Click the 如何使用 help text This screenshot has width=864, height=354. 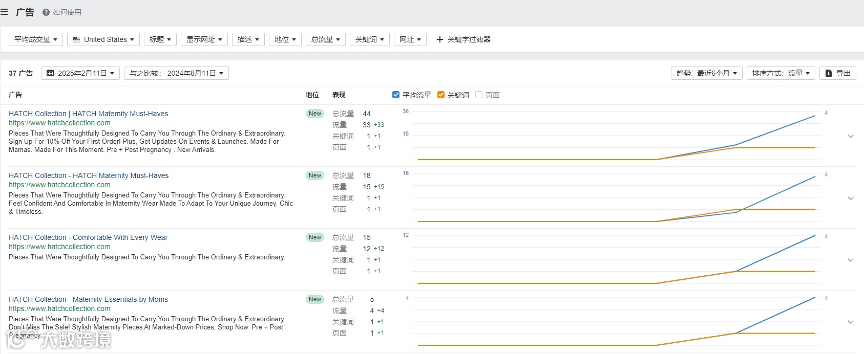pyautogui.click(x=67, y=12)
